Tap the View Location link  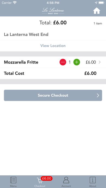53,46
